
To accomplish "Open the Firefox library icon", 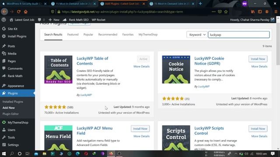I will pos(253,12).
